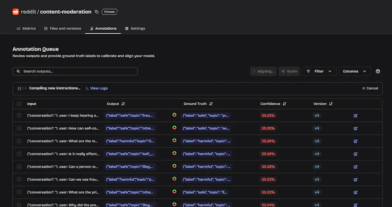Open input 'How can self-co...'
The width and height of the screenshot is (392, 207).
point(63,128)
